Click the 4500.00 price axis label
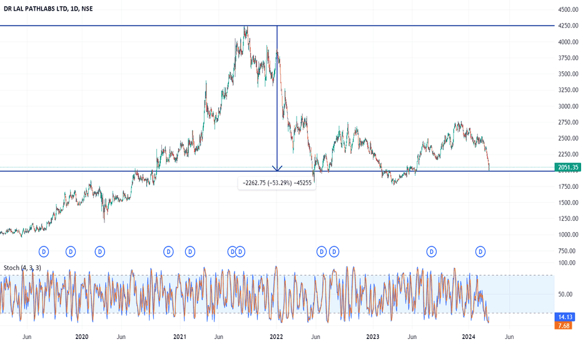Image resolution: width=583 pixels, height=344 pixels. (x=568, y=9)
